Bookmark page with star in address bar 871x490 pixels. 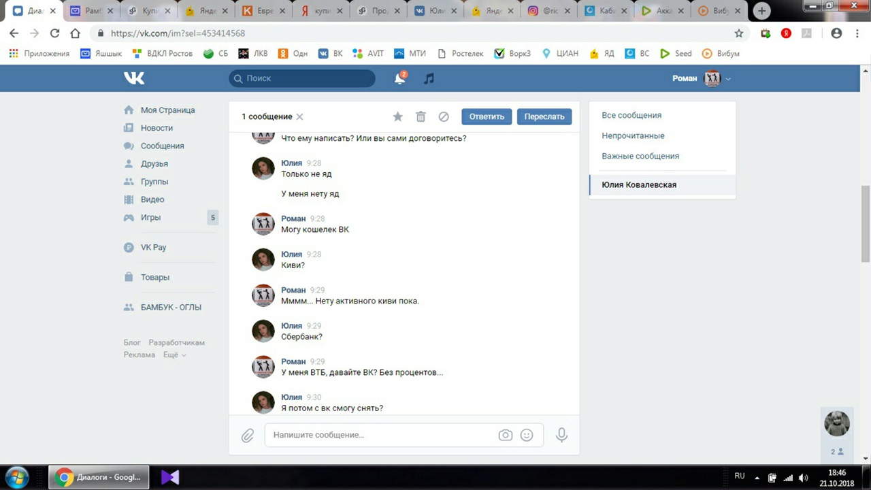[739, 33]
